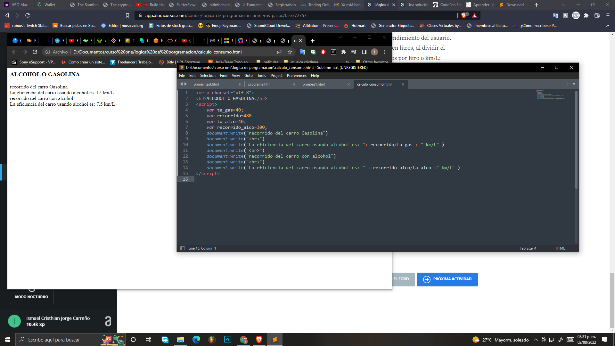Open the Selection menu in Sublime Text
Image resolution: width=615 pixels, height=346 pixels.
click(208, 76)
